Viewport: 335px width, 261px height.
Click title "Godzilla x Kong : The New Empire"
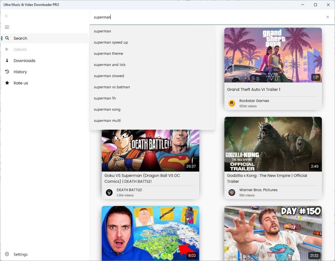tap(267, 178)
